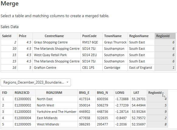Click the 55.29701 latitude value

pyautogui.click(x=139, y=99)
